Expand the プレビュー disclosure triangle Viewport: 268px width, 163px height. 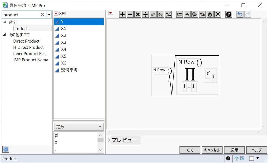click(109, 141)
